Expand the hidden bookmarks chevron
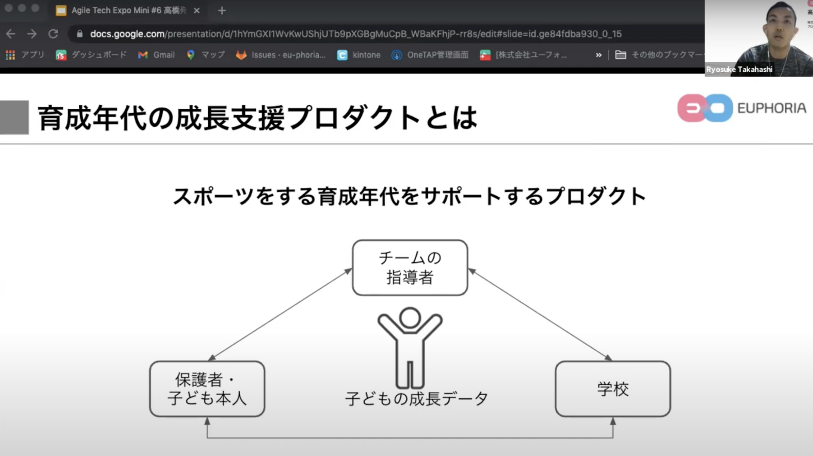 coord(599,55)
